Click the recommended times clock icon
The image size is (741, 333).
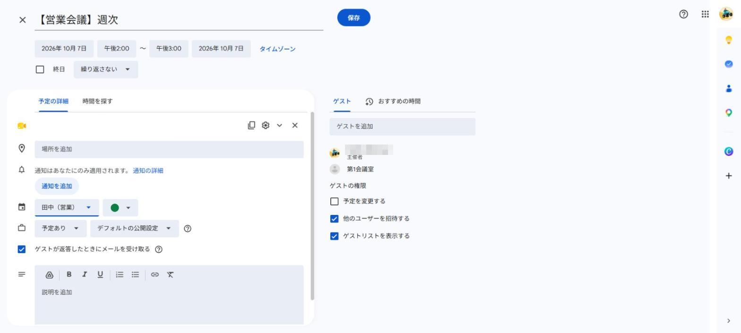(x=369, y=102)
